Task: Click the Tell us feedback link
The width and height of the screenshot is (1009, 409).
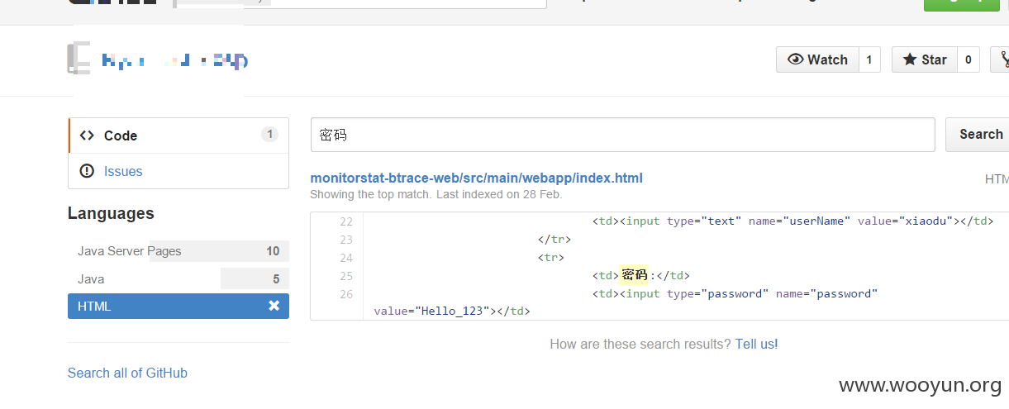Action: 756,344
